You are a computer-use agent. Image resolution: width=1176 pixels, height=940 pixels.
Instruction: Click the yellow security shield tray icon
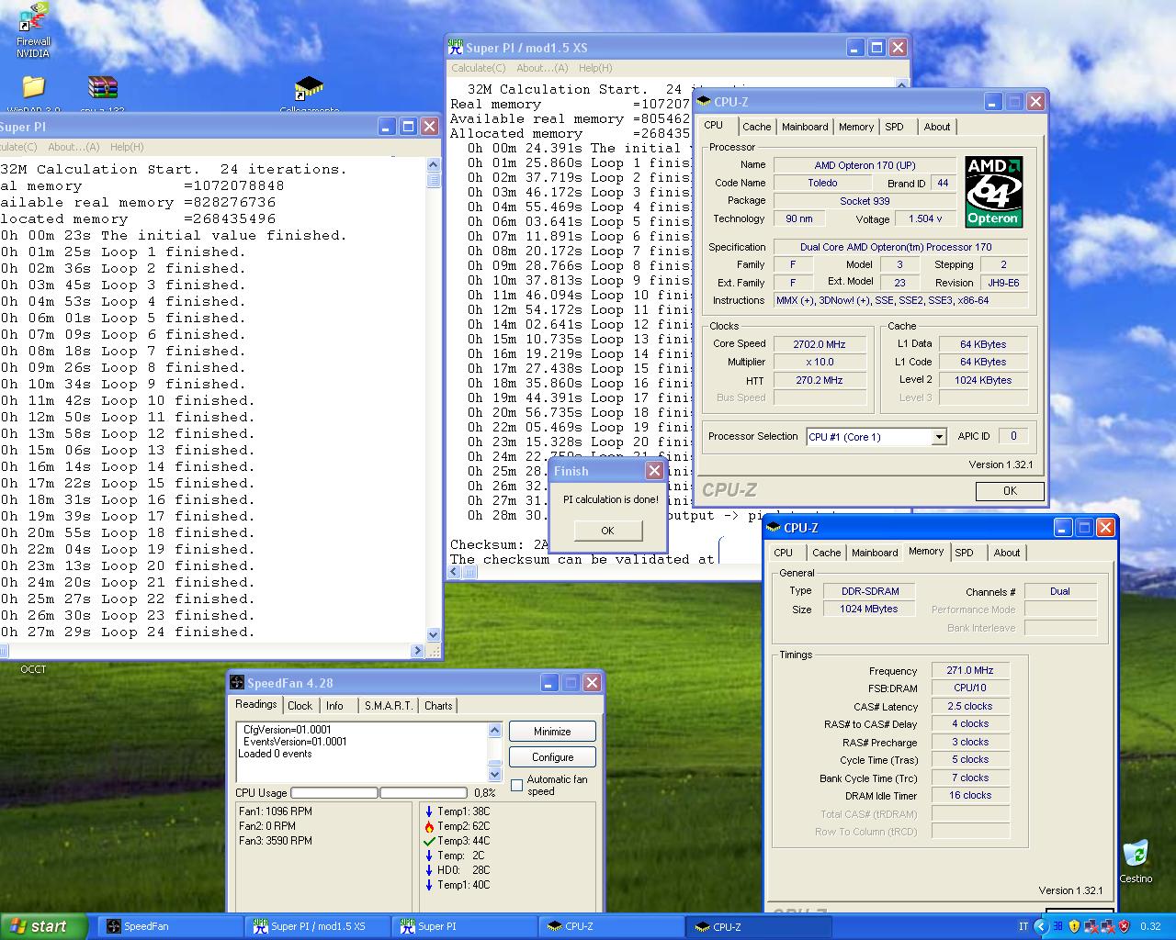pos(1074,926)
